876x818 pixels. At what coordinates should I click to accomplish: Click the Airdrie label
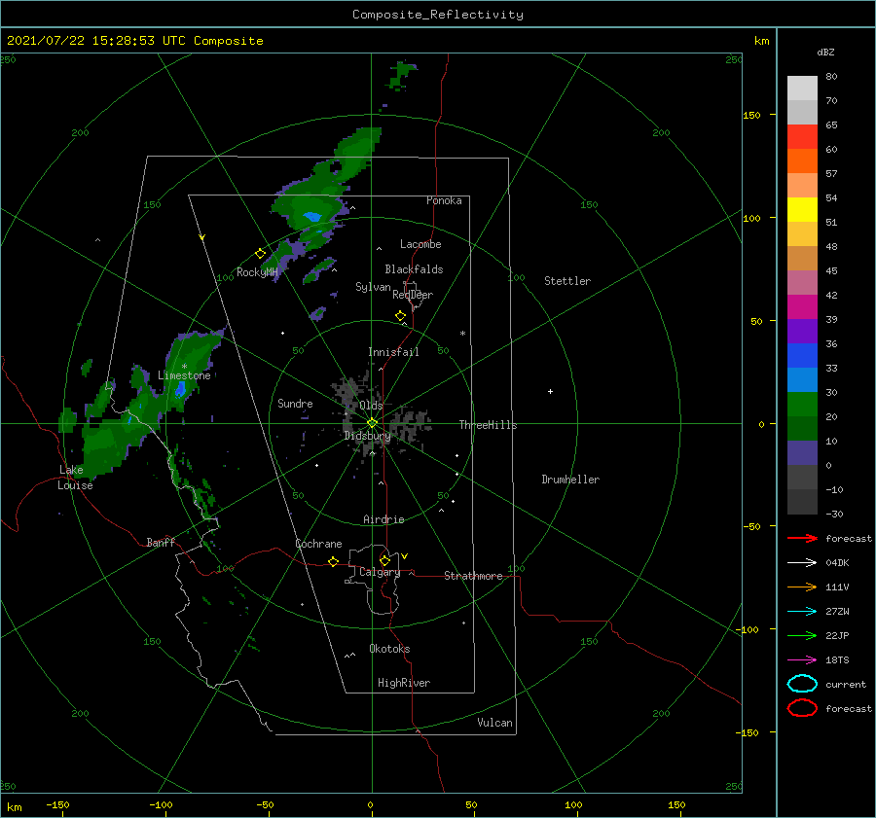(383, 519)
